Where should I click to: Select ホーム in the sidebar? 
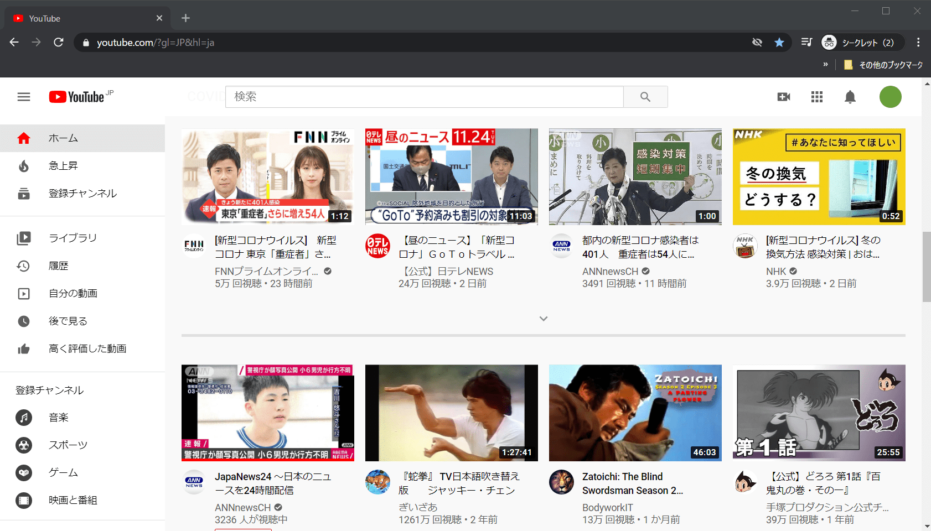pos(63,138)
